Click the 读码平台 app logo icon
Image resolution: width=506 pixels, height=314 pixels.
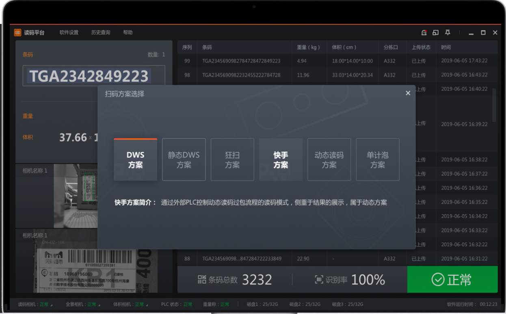click(17, 32)
